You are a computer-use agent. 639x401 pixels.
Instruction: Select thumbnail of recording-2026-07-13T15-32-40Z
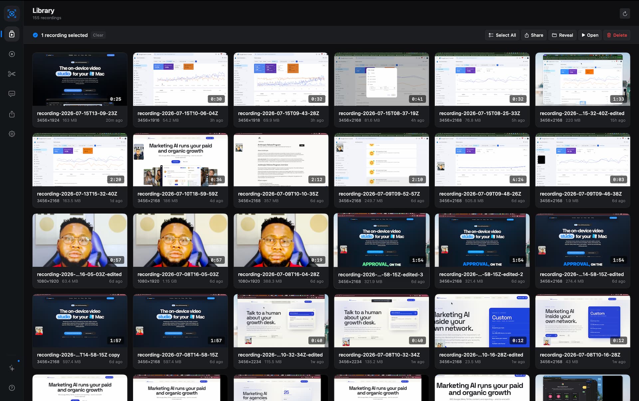pos(80,160)
